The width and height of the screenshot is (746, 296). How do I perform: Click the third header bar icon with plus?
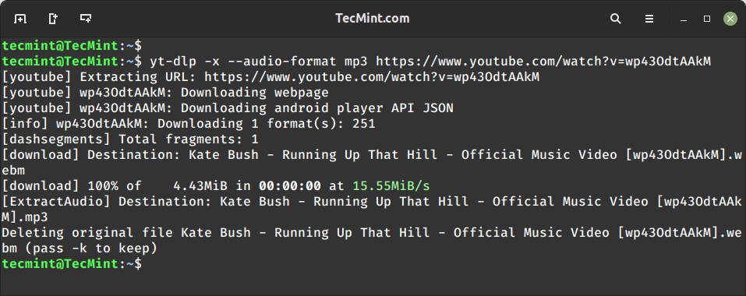pos(86,19)
